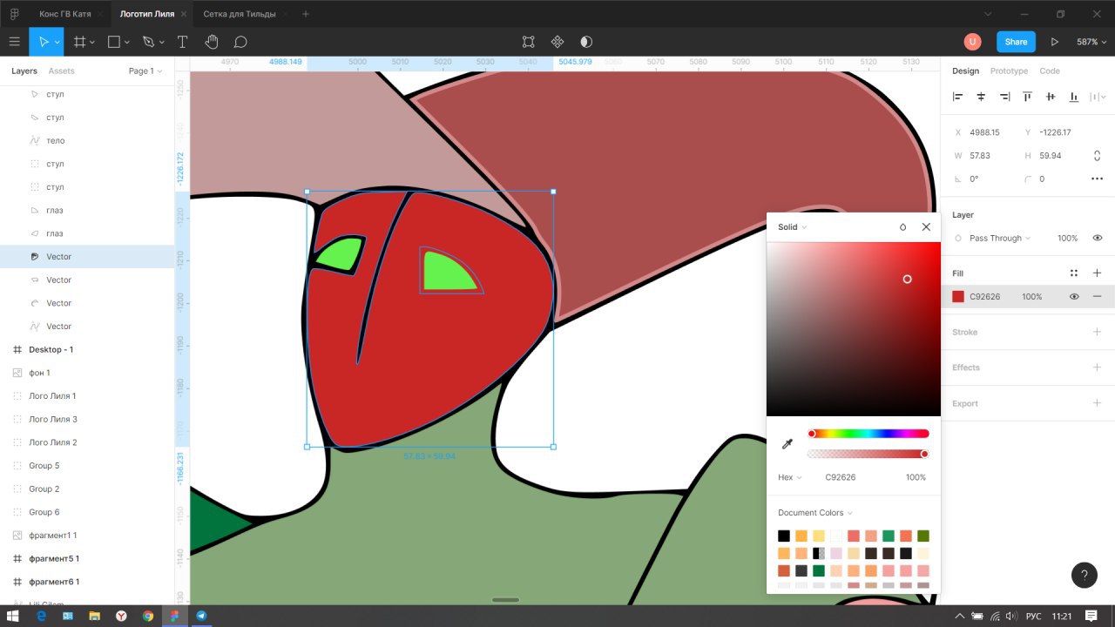Click the opacity slider in color picker
This screenshot has width=1115, height=627.
click(x=868, y=454)
